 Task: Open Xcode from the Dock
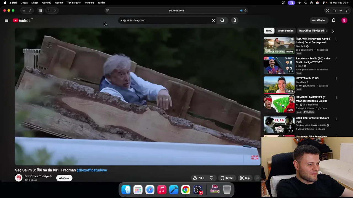click(174, 190)
